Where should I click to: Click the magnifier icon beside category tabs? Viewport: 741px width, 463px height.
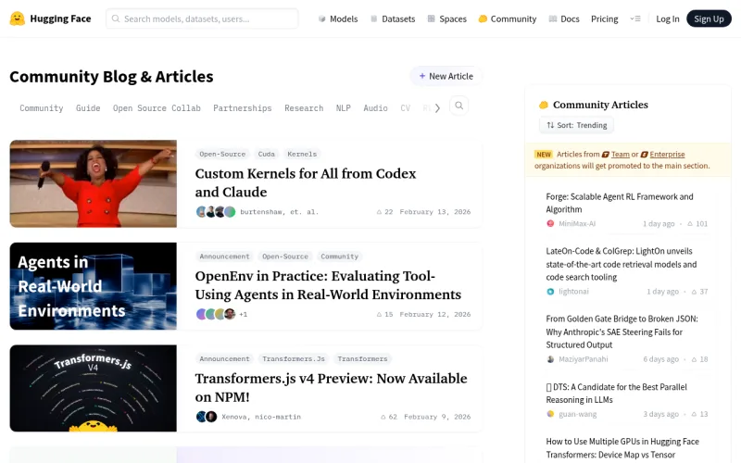coord(458,106)
